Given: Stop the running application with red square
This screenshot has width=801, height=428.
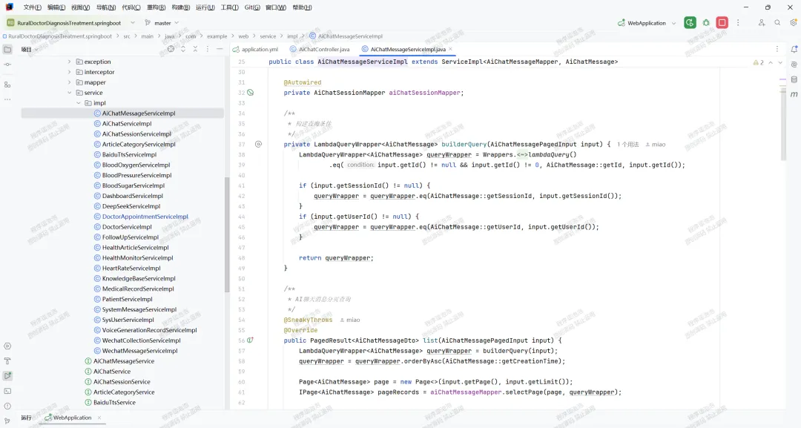Looking at the screenshot, I should pyautogui.click(x=722, y=22).
